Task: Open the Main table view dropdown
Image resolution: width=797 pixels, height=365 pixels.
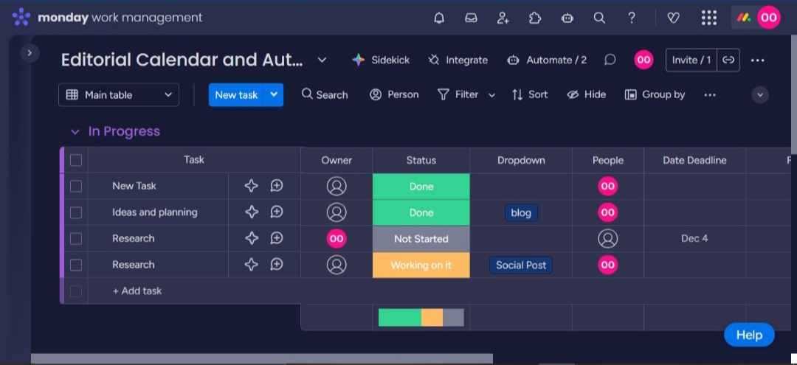Action: (x=118, y=95)
